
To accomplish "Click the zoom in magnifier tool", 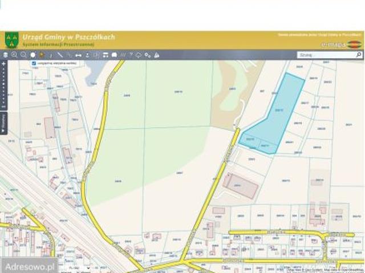I will [14, 55].
